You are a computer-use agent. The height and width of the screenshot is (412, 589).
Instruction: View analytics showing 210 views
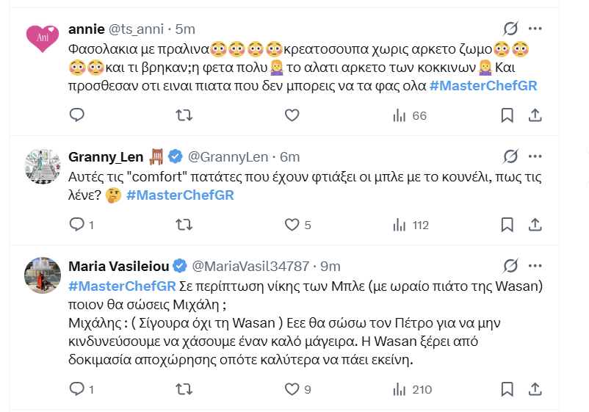(412, 389)
